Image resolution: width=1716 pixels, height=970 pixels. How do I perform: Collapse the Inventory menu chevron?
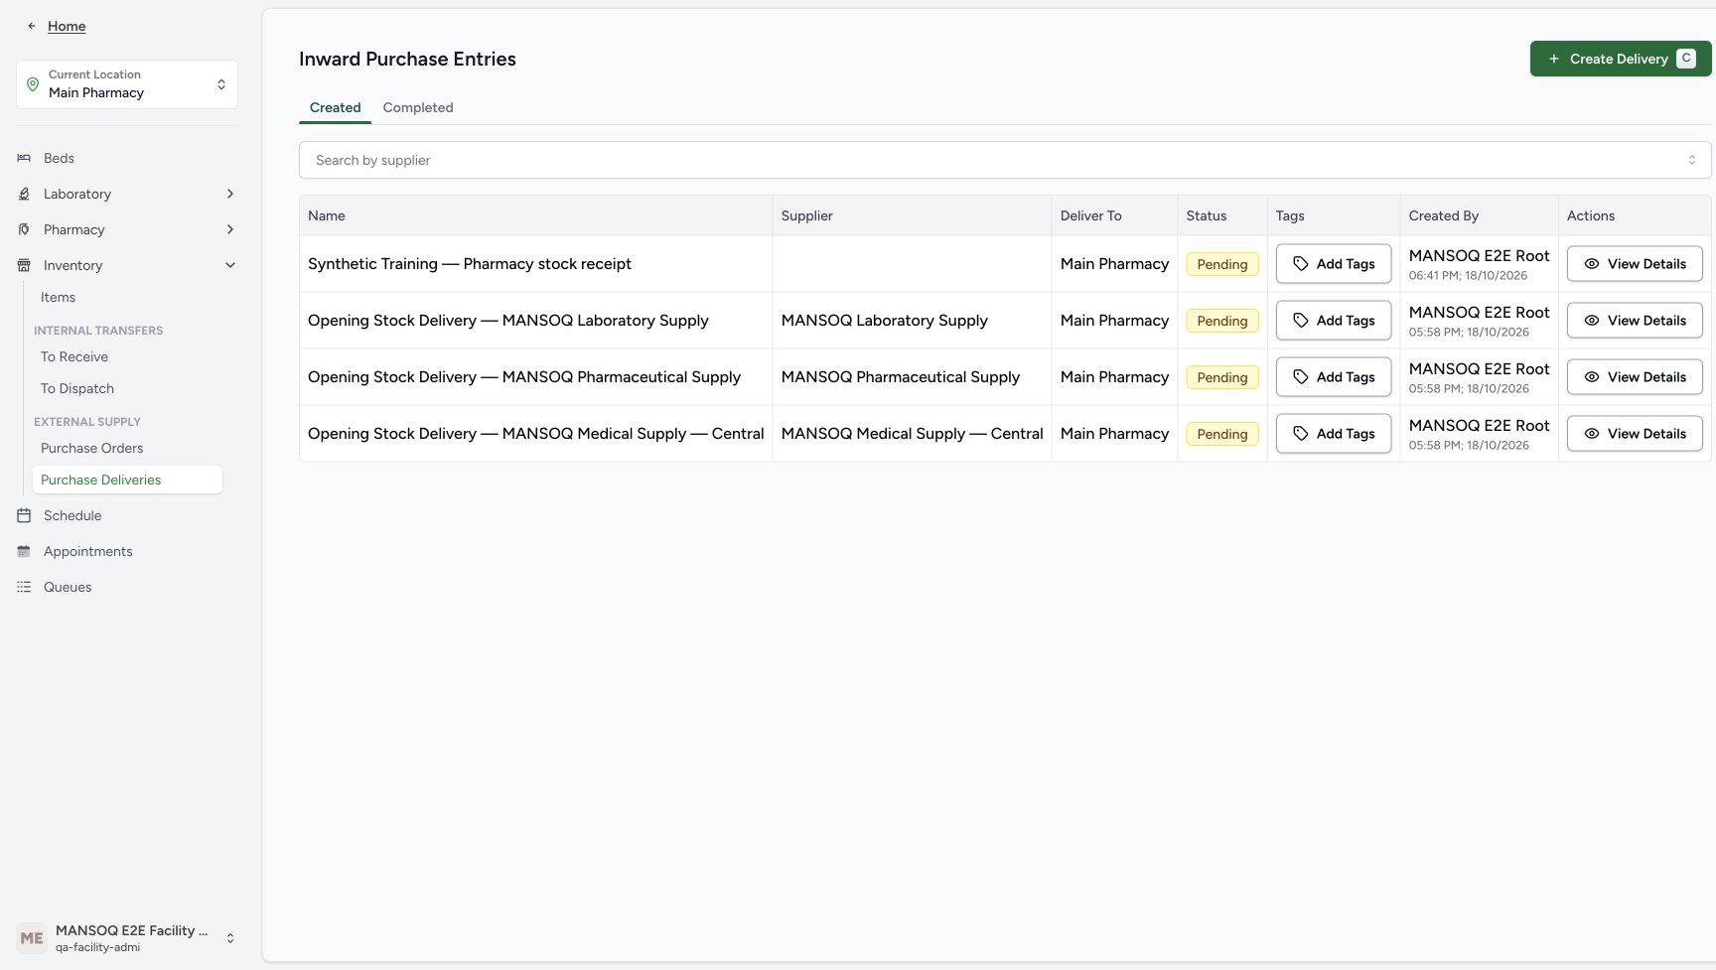(x=230, y=265)
